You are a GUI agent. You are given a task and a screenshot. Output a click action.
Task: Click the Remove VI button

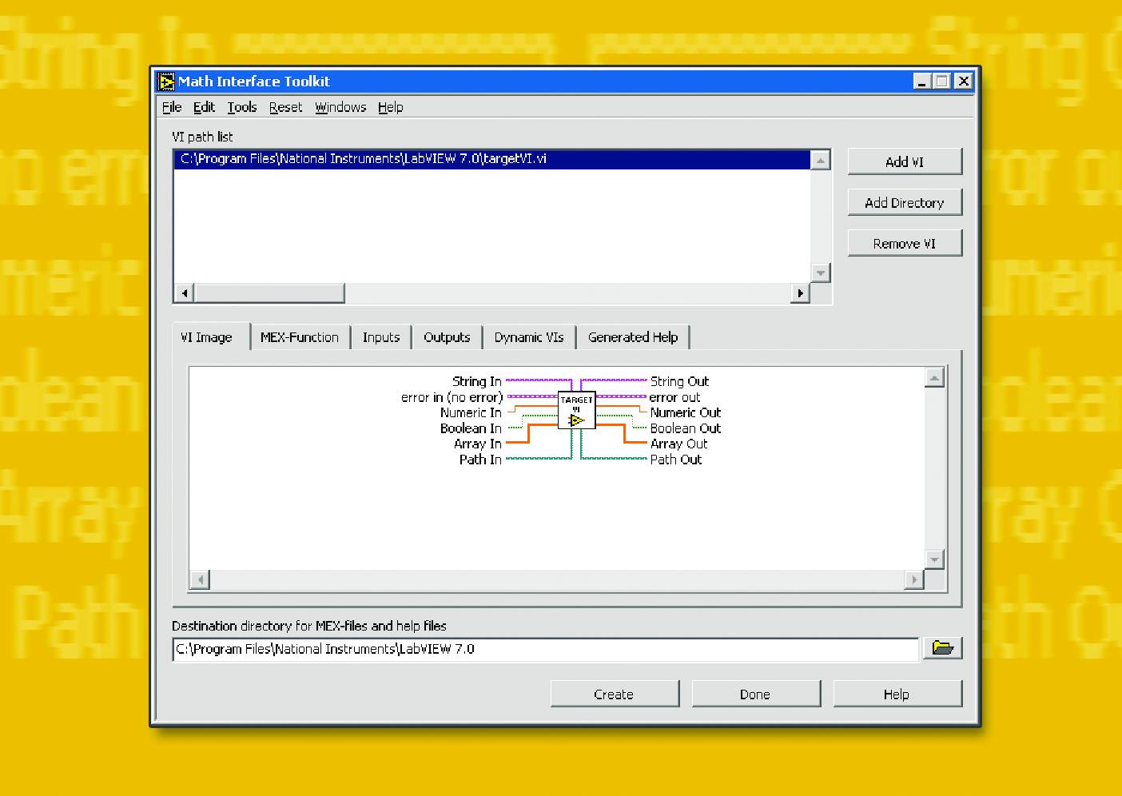pos(905,243)
